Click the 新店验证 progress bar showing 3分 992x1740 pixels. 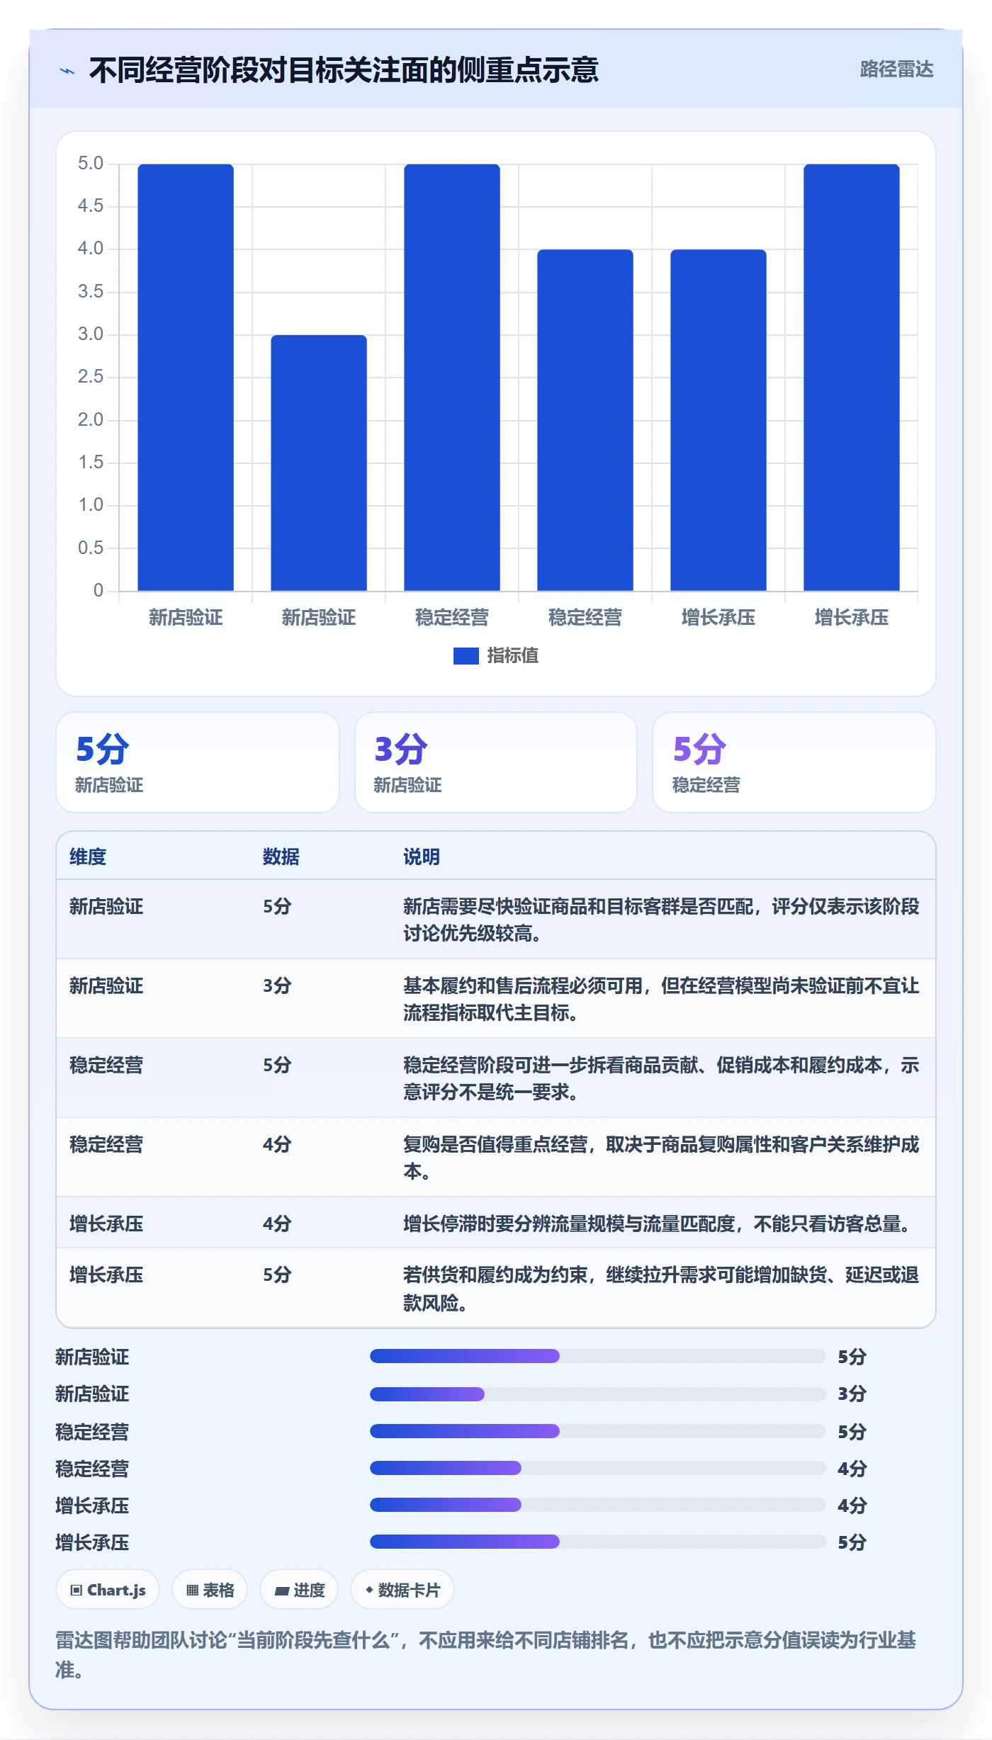pos(598,1394)
